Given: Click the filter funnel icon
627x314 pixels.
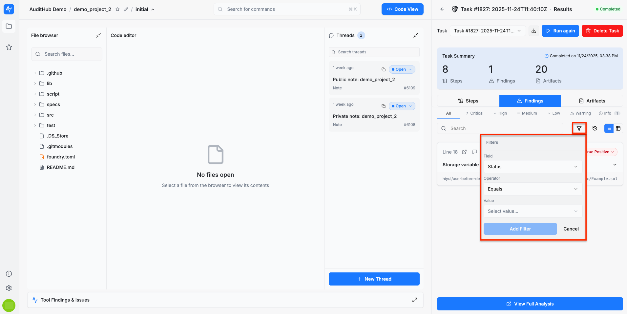Looking at the screenshot, I should click(x=579, y=128).
